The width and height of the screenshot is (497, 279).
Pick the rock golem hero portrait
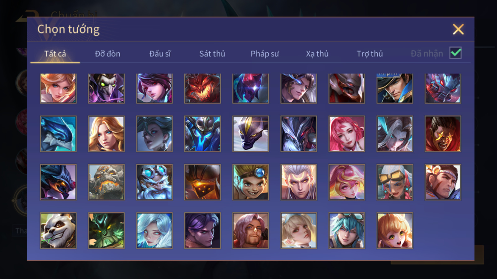[106, 182]
